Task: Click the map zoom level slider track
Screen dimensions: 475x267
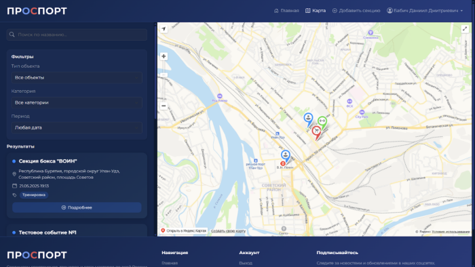Action: coord(164,81)
